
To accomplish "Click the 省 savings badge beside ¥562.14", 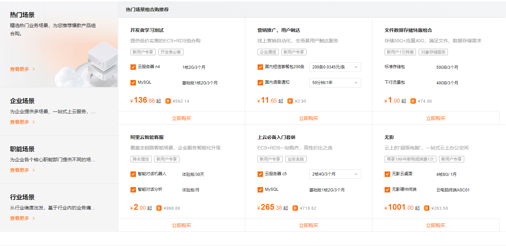I will pyautogui.click(x=168, y=101).
